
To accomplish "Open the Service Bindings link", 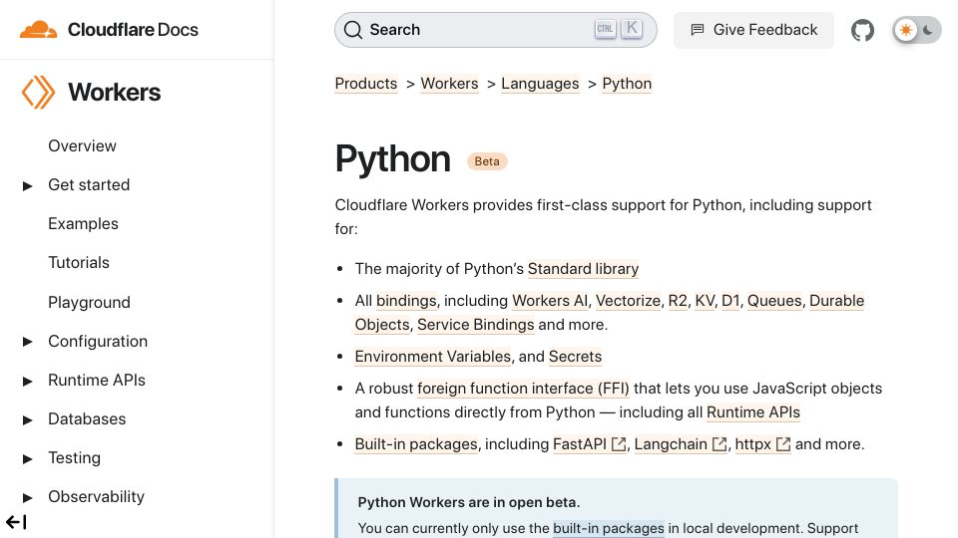I will coord(475,325).
